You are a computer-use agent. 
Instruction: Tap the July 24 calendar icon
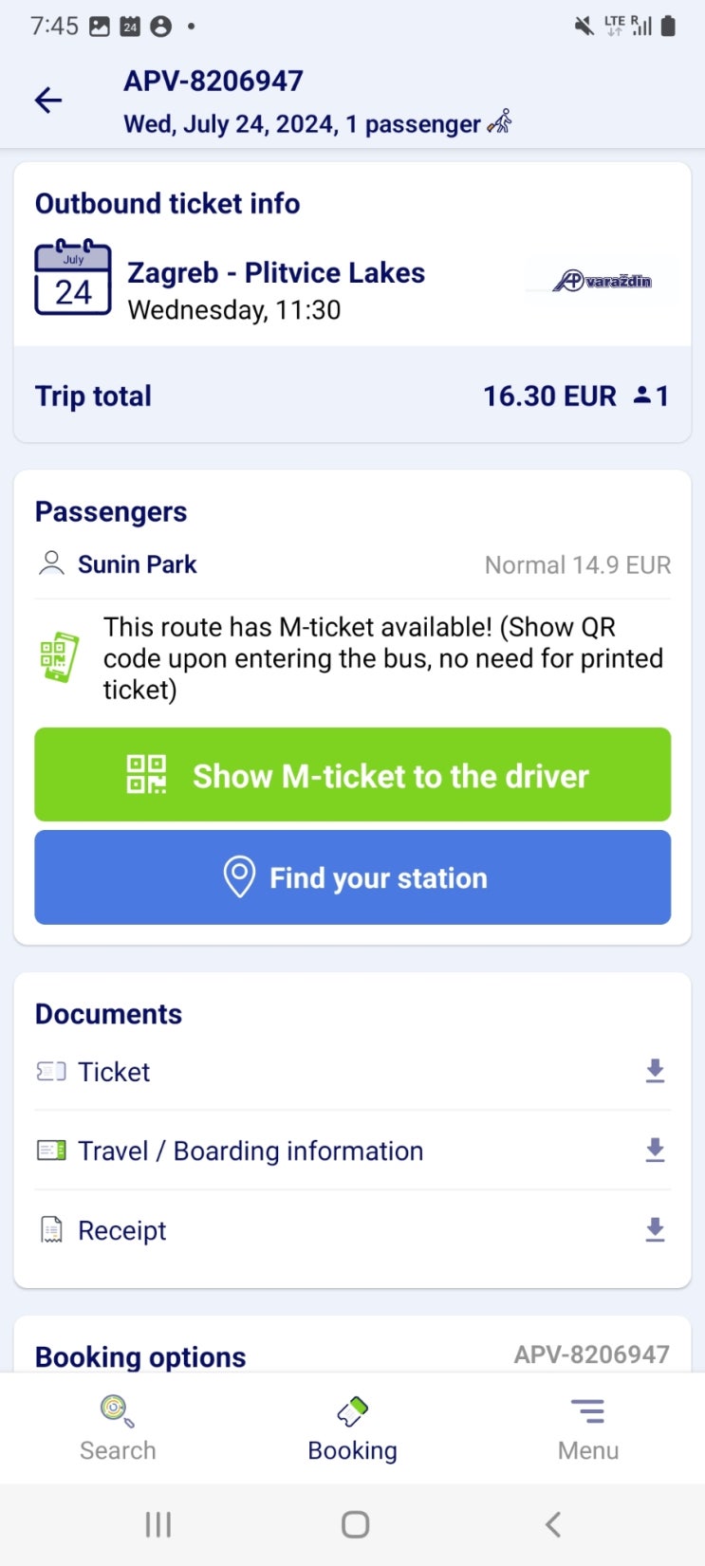pos(73,278)
